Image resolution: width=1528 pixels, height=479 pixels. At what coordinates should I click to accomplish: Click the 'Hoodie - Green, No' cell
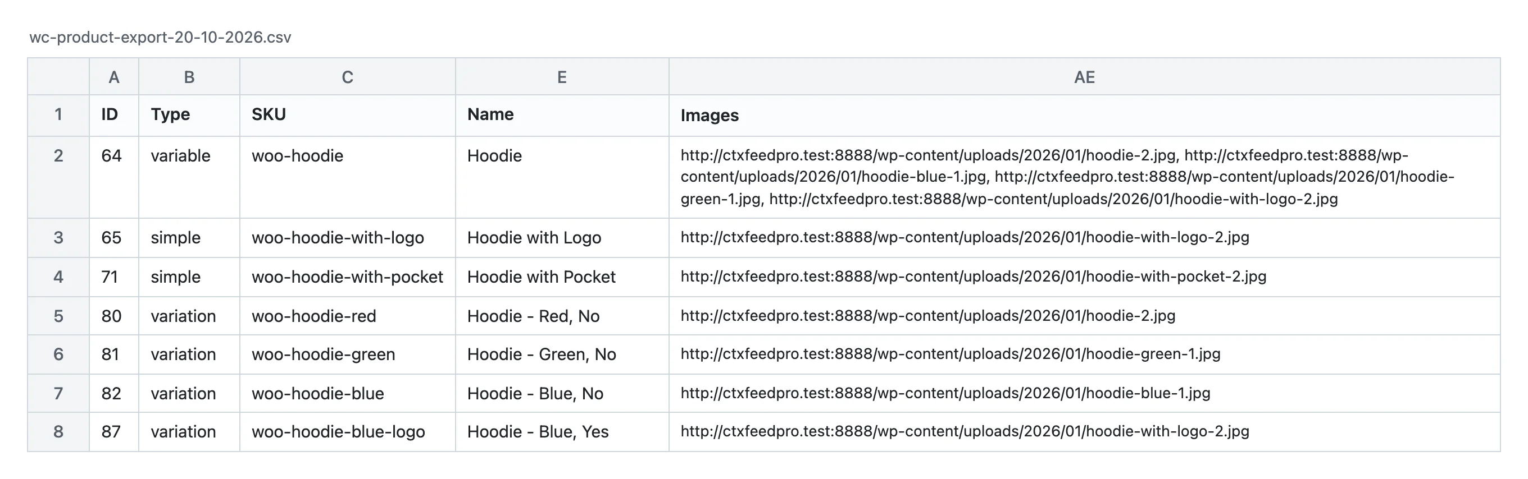coord(562,354)
